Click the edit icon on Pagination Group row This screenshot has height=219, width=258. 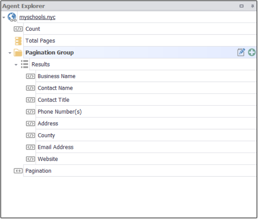(241, 53)
